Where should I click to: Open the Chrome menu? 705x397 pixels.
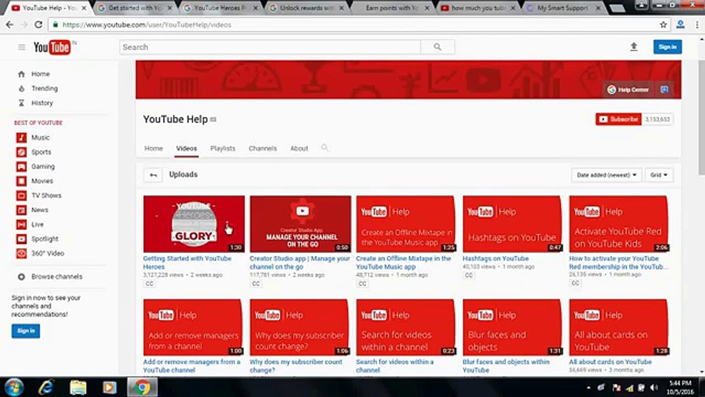(x=696, y=25)
